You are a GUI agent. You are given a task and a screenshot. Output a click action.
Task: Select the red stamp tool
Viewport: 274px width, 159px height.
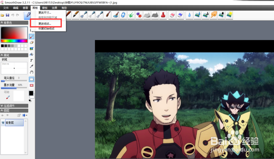click(163, 15)
